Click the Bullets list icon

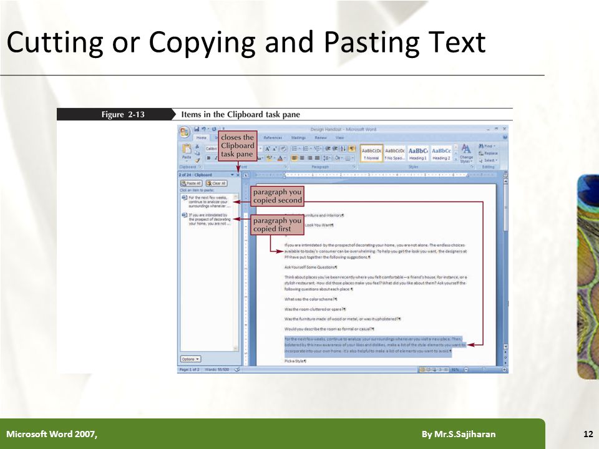[295, 149]
